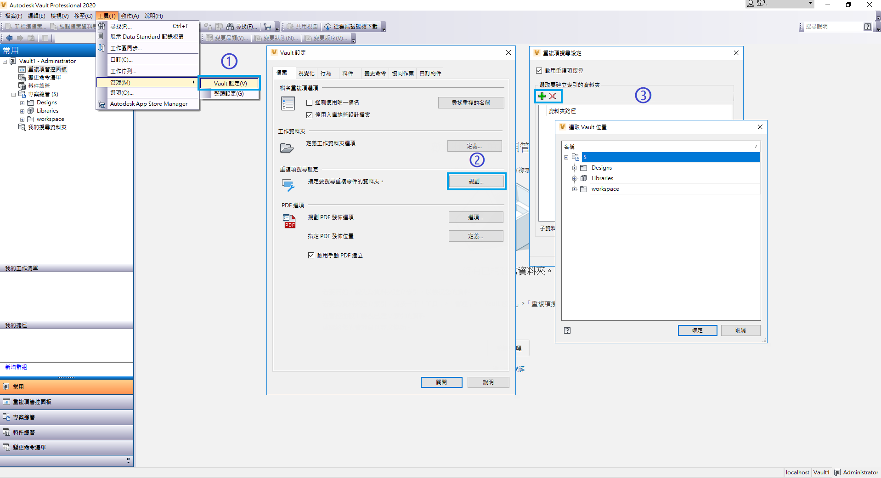Screen dimensions: 881x478
Task: Select the 重複項管控面板 navigation bar button
Action: pos(67,402)
